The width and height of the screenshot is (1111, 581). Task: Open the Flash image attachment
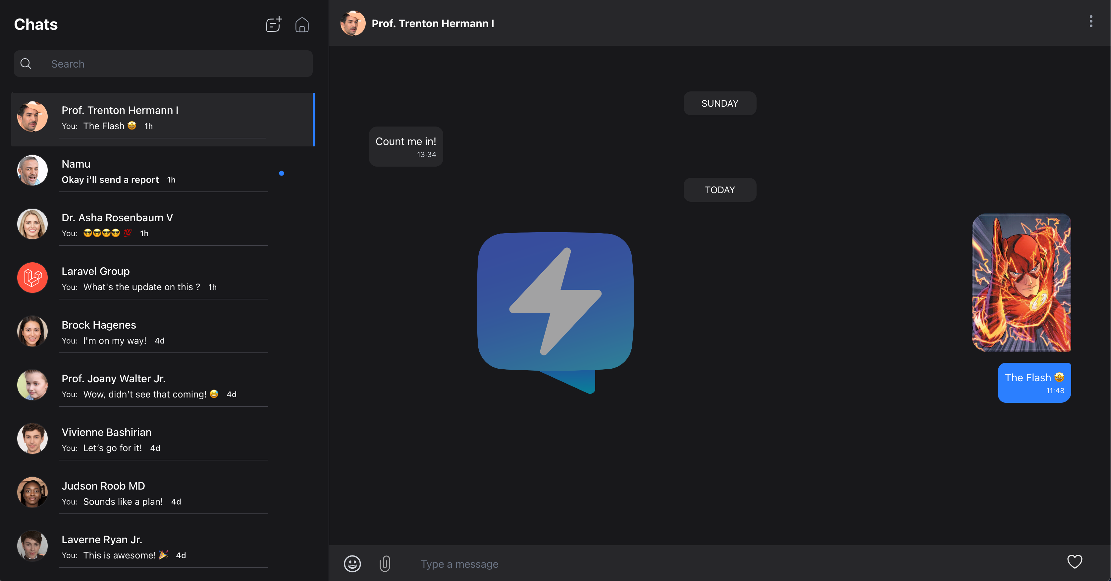1021,283
